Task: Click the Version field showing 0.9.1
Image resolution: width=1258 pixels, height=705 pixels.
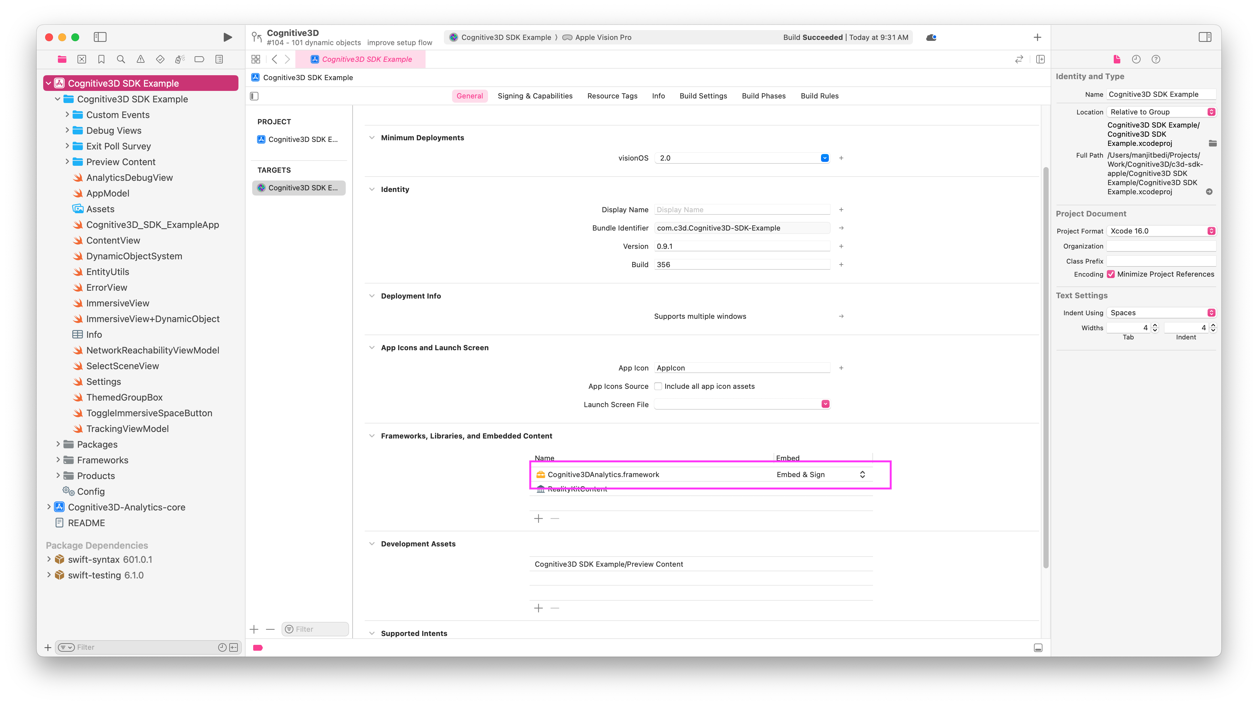Action: pos(742,246)
